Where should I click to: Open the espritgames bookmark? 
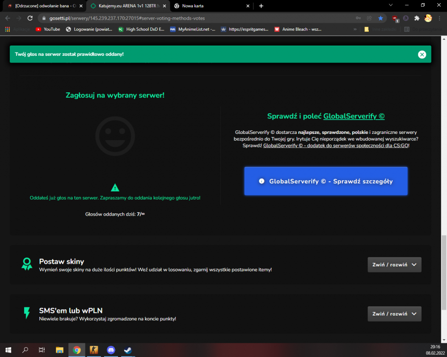coord(245,29)
